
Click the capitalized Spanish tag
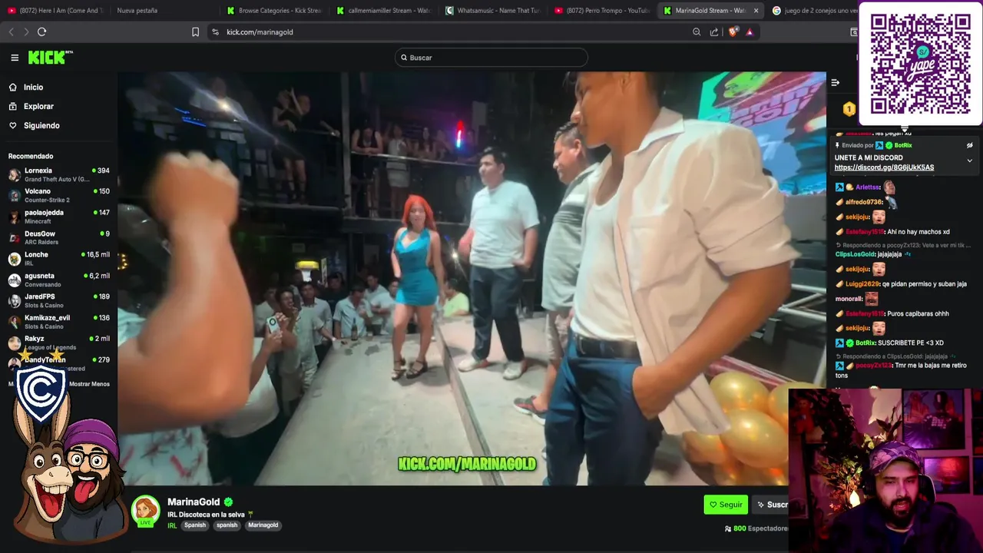click(x=195, y=525)
